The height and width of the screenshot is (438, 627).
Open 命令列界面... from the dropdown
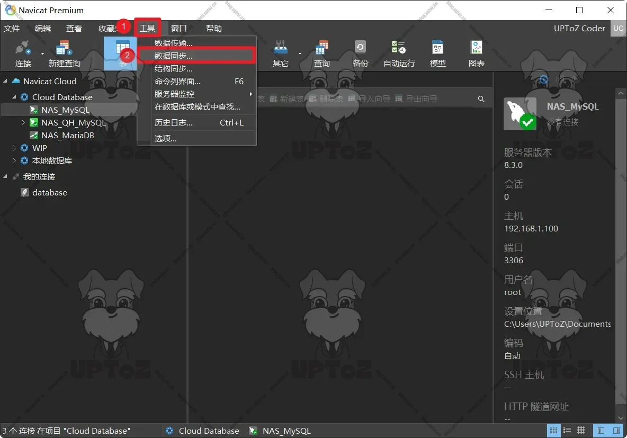197,81
